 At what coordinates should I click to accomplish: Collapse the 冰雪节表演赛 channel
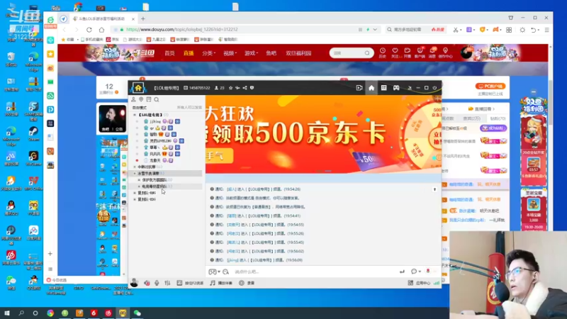click(135, 174)
